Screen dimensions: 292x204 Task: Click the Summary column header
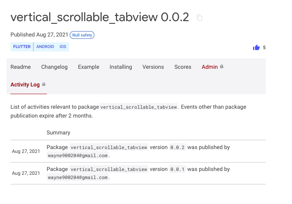pos(58,133)
